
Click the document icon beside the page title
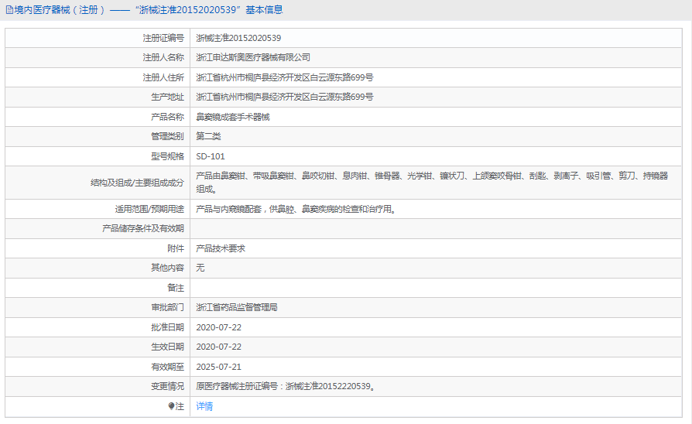[x=9, y=10]
